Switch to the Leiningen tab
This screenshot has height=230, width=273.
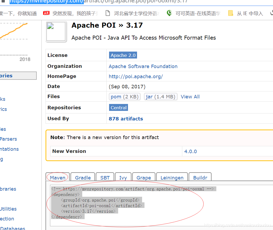(172, 177)
